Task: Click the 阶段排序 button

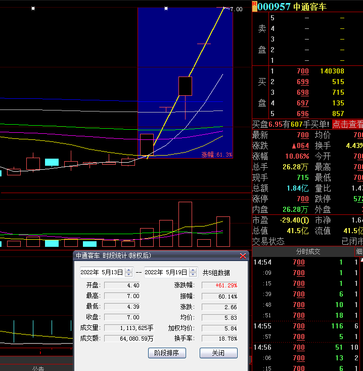Action: click(x=167, y=353)
